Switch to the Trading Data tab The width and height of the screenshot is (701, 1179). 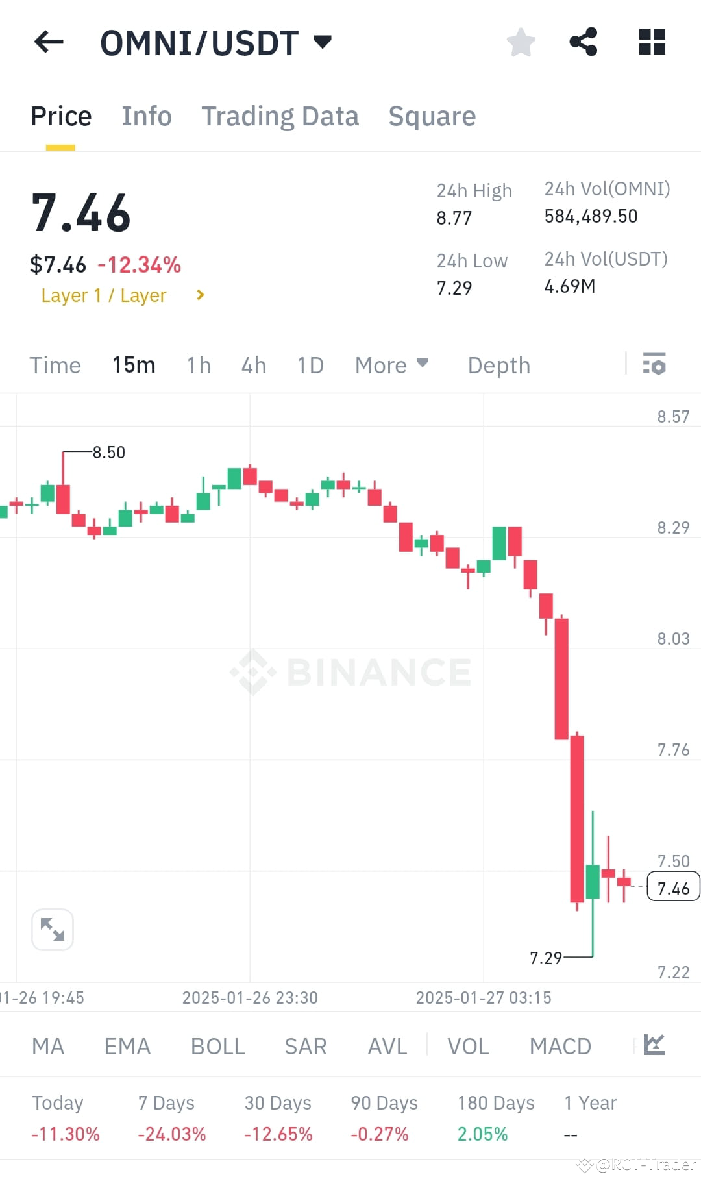point(280,116)
